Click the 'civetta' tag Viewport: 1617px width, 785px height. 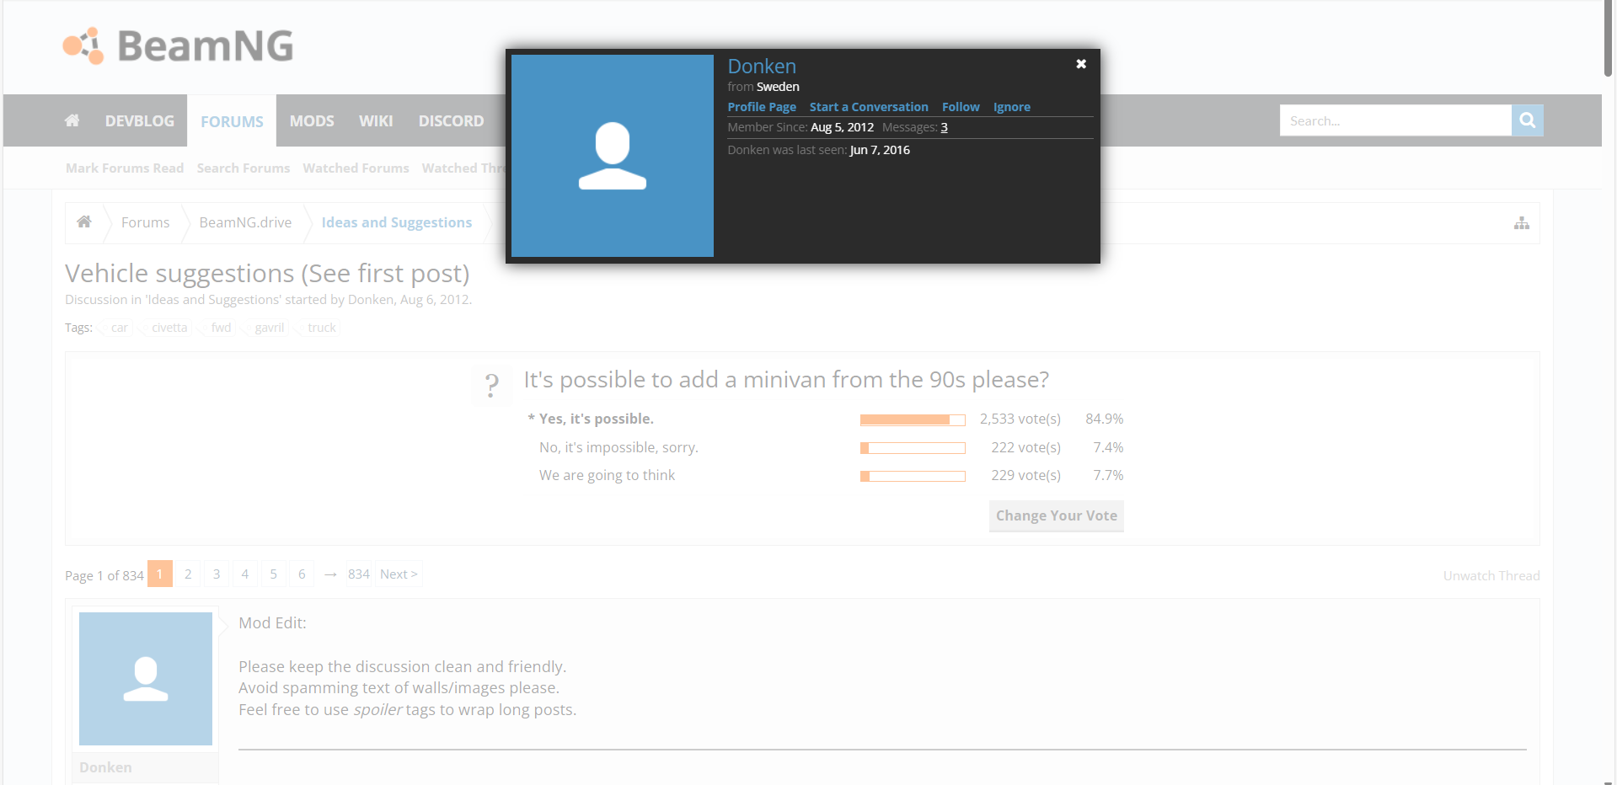pyautogui.click(x=169, y=328)
